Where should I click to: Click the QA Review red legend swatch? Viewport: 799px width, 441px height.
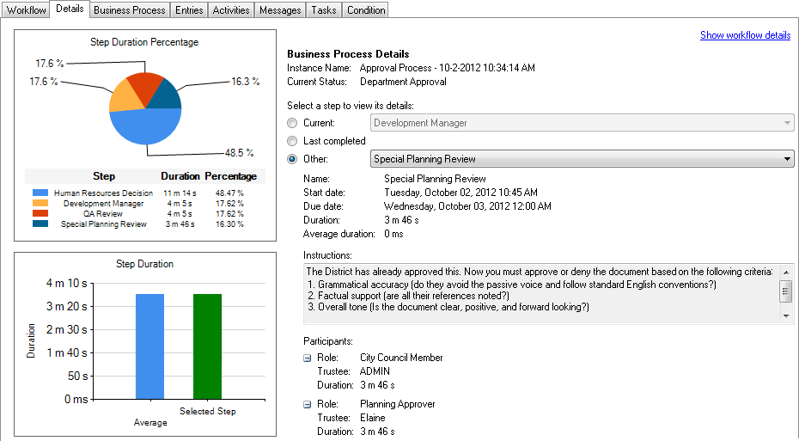pyautogui.click(x=40, y=214)
